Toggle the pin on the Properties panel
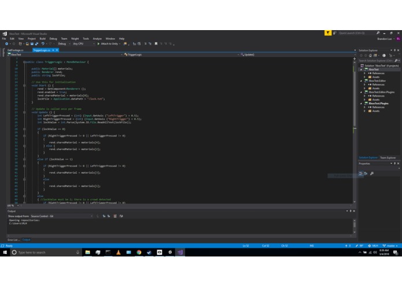Viewport: 402px width, 286px height. click(x=394, y=163)
